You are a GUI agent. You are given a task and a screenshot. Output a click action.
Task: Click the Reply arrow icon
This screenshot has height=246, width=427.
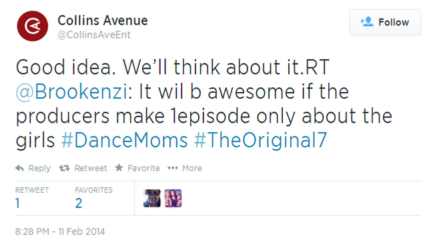point(19,168)
